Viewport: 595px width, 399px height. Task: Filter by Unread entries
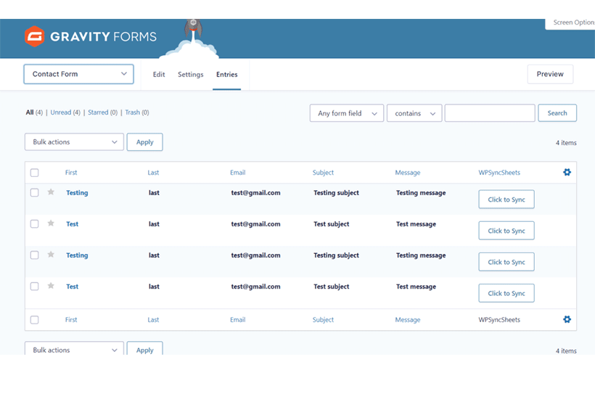(x=61, y=112)
